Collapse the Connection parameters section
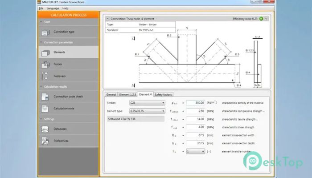This screenshot has width=312, height=178. 41,42
